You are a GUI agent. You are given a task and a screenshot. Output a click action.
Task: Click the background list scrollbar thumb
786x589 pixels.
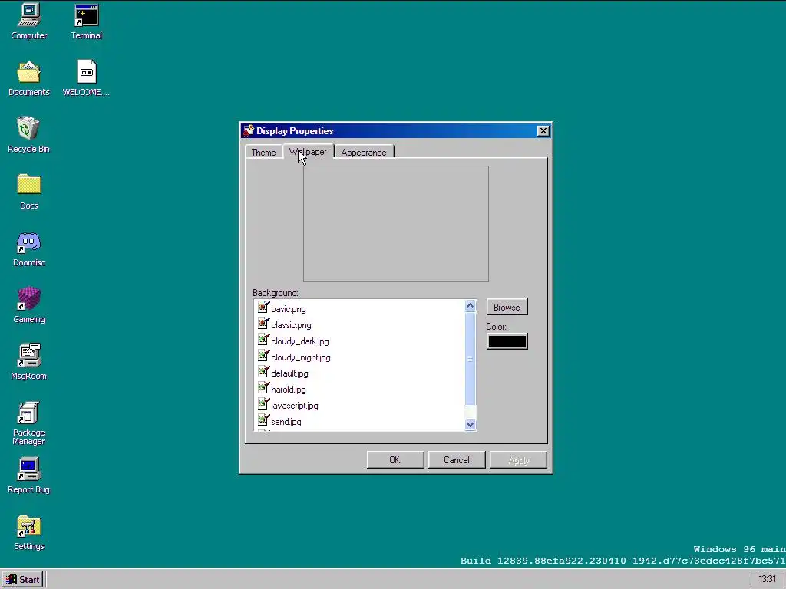pyautogui.click(x=471, y=359)
